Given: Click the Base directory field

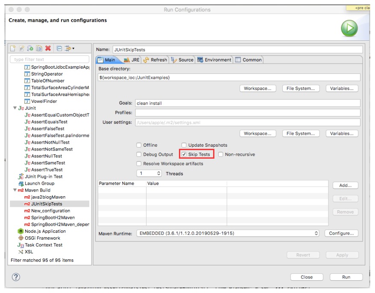Looking at the screenshot, I should (x=229, y=77).
